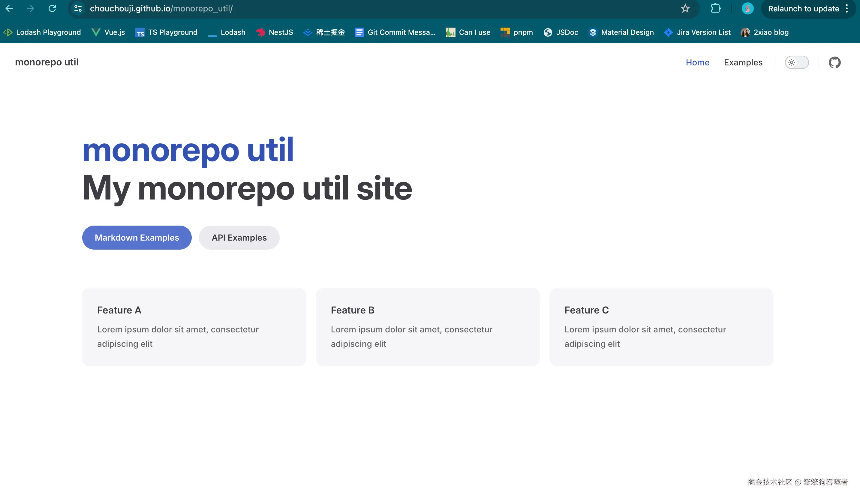Open the Extensions puzzle icon
The image size is (860, 498).
point(715,8)
